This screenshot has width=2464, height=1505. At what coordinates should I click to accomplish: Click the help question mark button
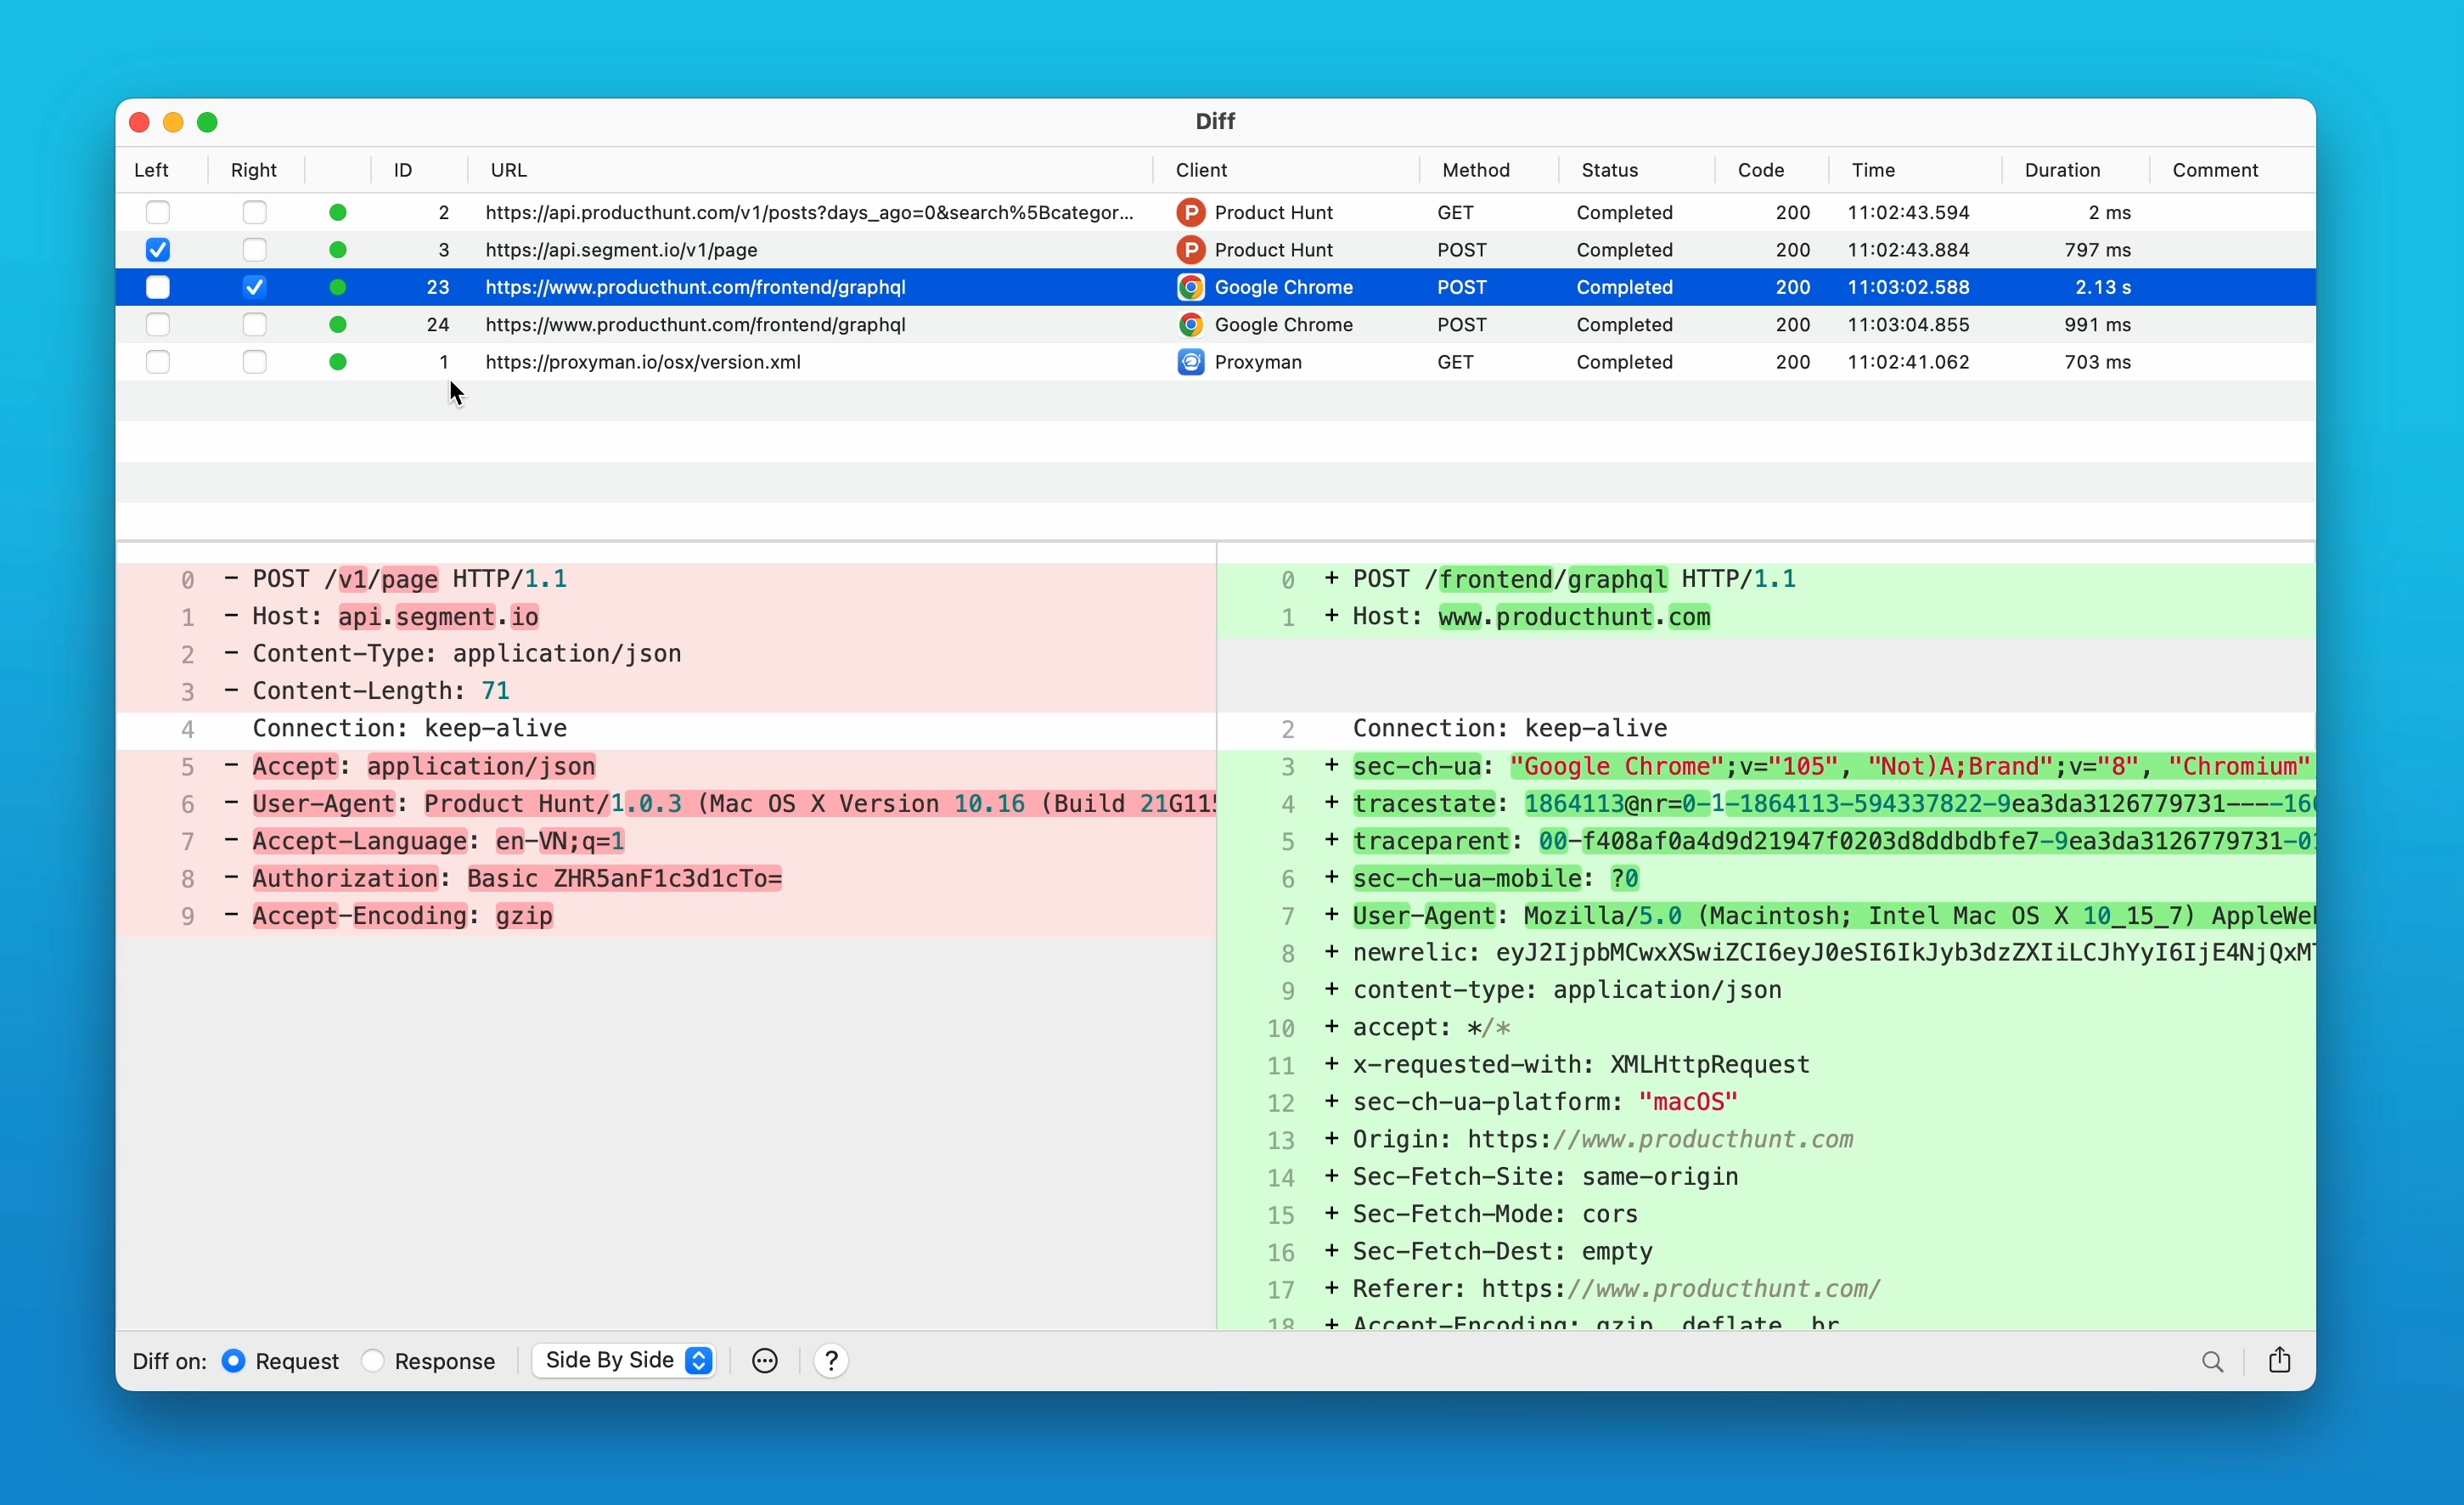click(831, 1361)
